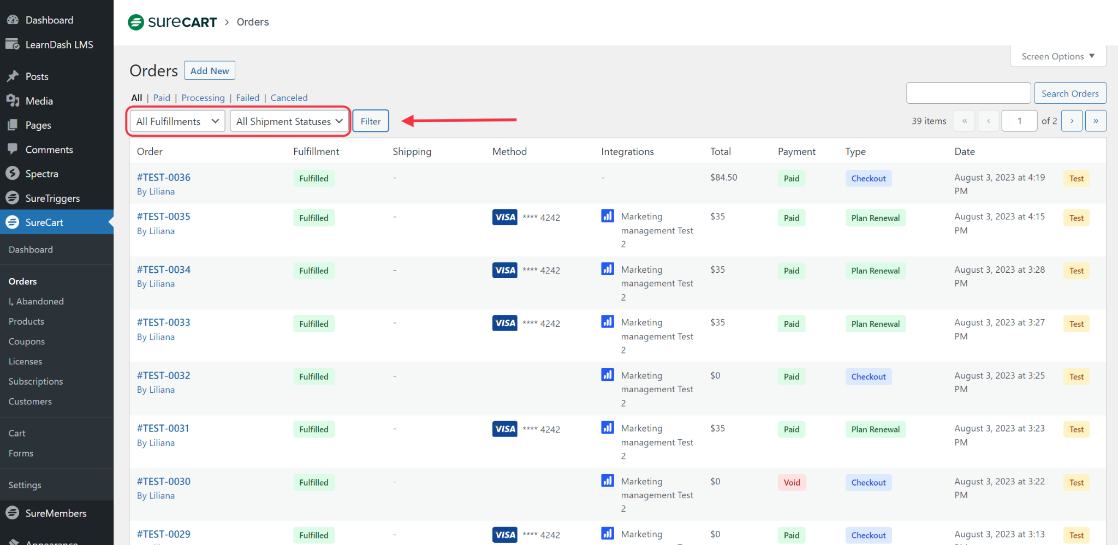The width and height of the screenshot is (1118, 545).
Task: Open the Dashboard gauge icon in sidebar
Action: point(13,20)
